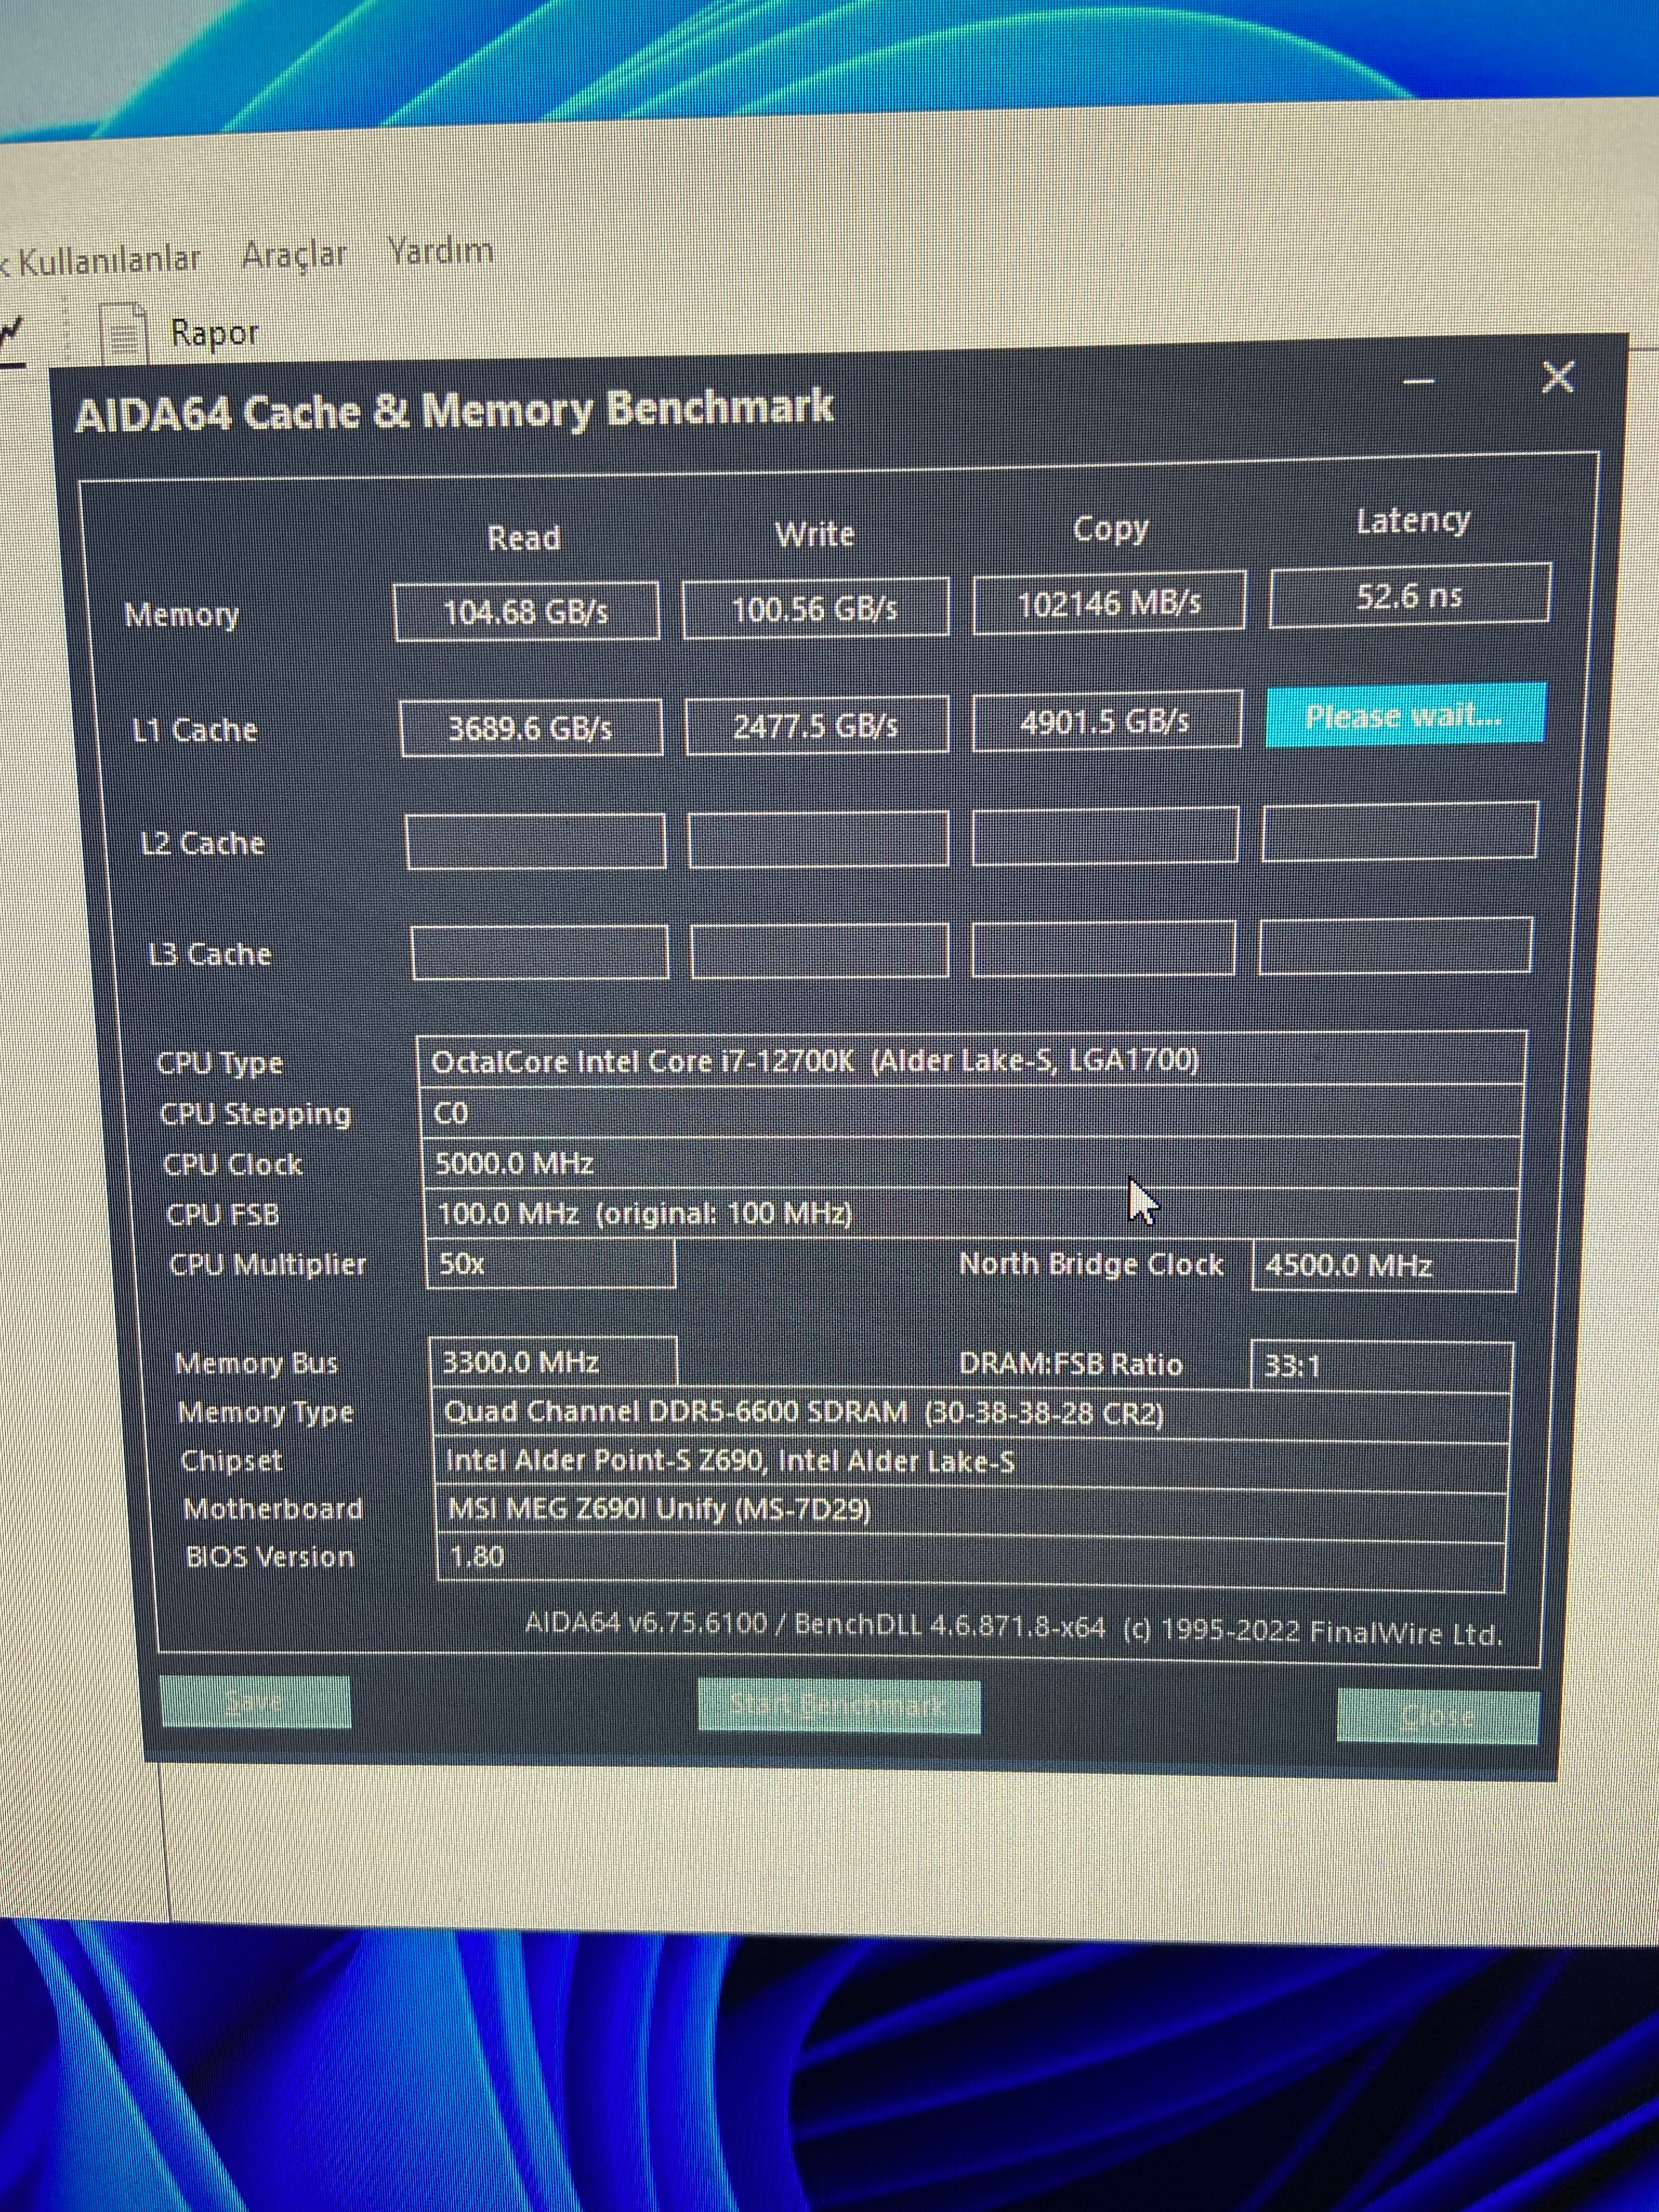
Task: Click the Memory Write value 100.56 GB/s
Action: [x=815, y=608]
